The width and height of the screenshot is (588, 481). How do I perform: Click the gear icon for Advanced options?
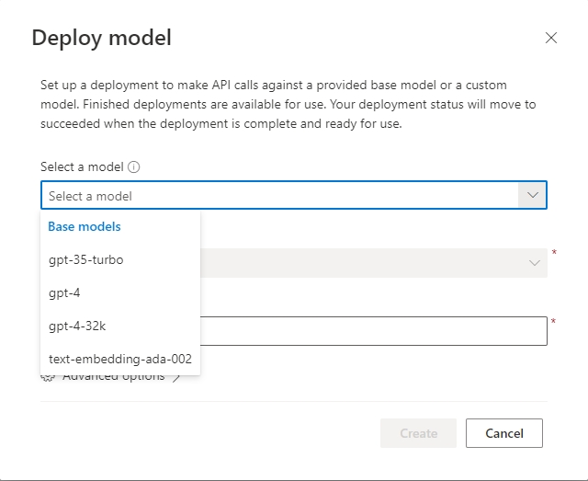[x=48, y=378]
